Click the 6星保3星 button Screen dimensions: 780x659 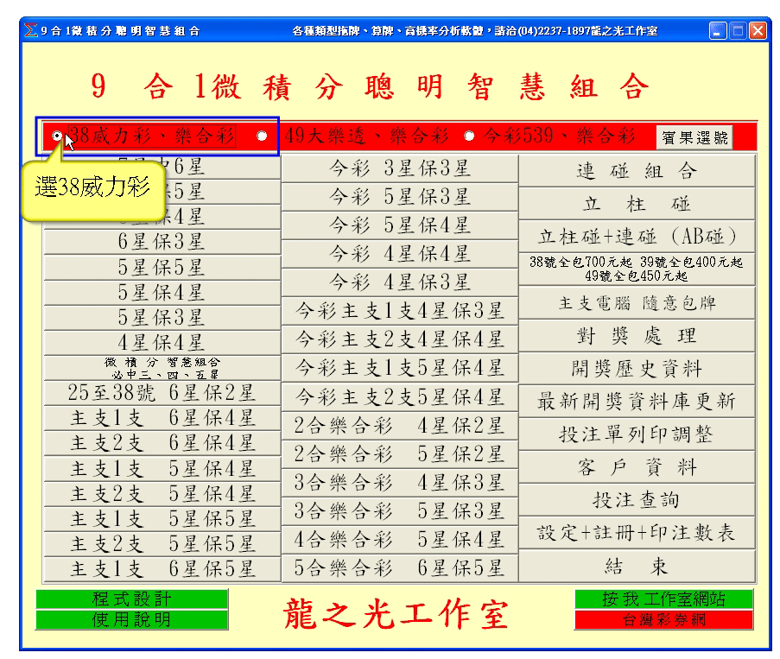(162, 242)
